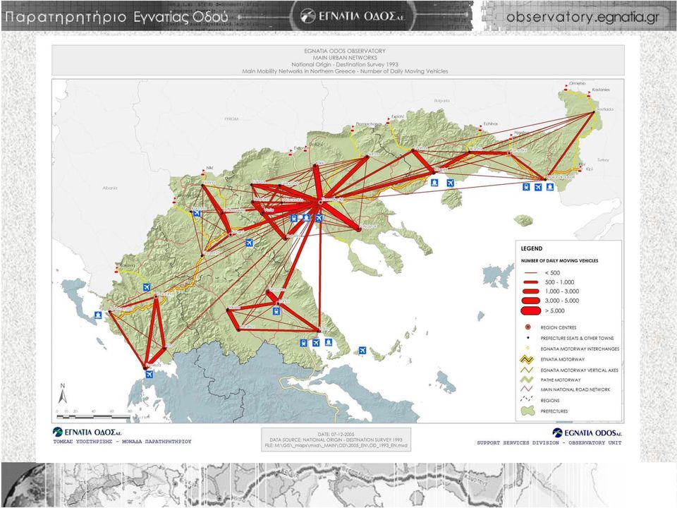Click the train icon near Volos

point(304,343)
